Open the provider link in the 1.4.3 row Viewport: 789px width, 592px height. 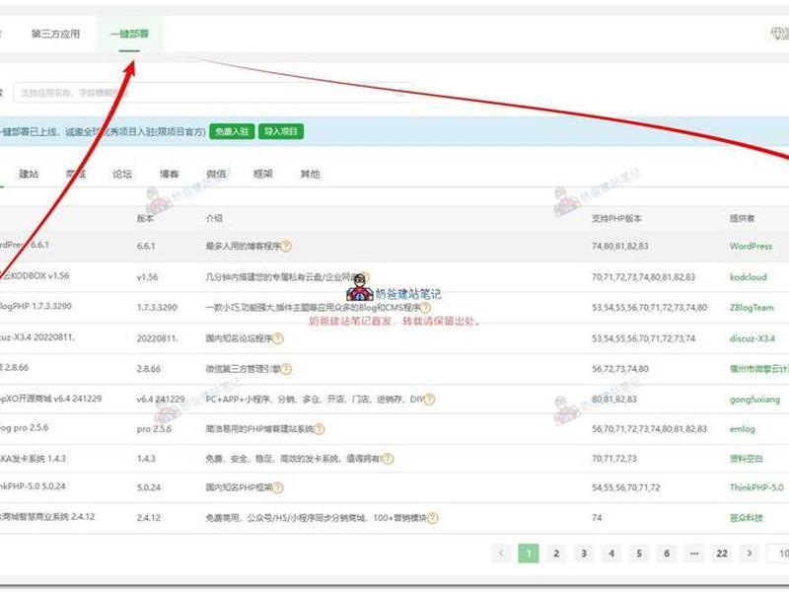click(x=747, y=459)
